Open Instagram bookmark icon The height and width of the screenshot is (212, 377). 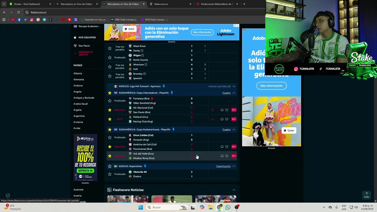click(32, 20)
